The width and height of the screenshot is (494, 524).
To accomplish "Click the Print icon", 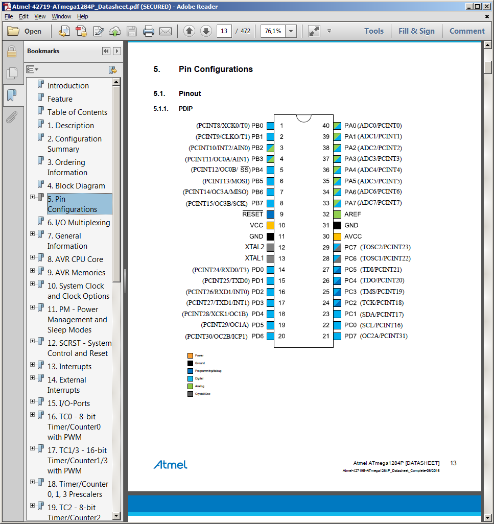I will click(x=148, y=31).
